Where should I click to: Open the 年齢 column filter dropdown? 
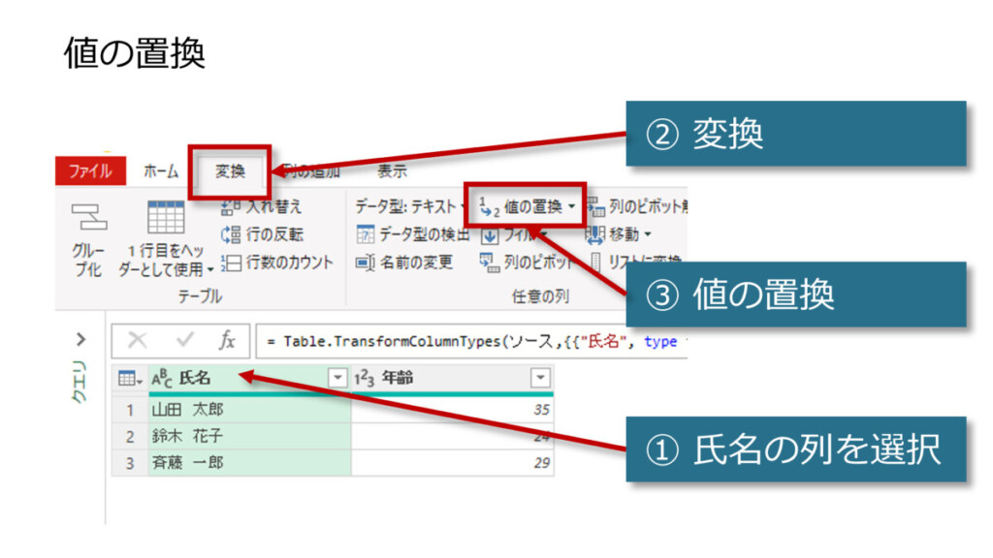coord(540,379)
